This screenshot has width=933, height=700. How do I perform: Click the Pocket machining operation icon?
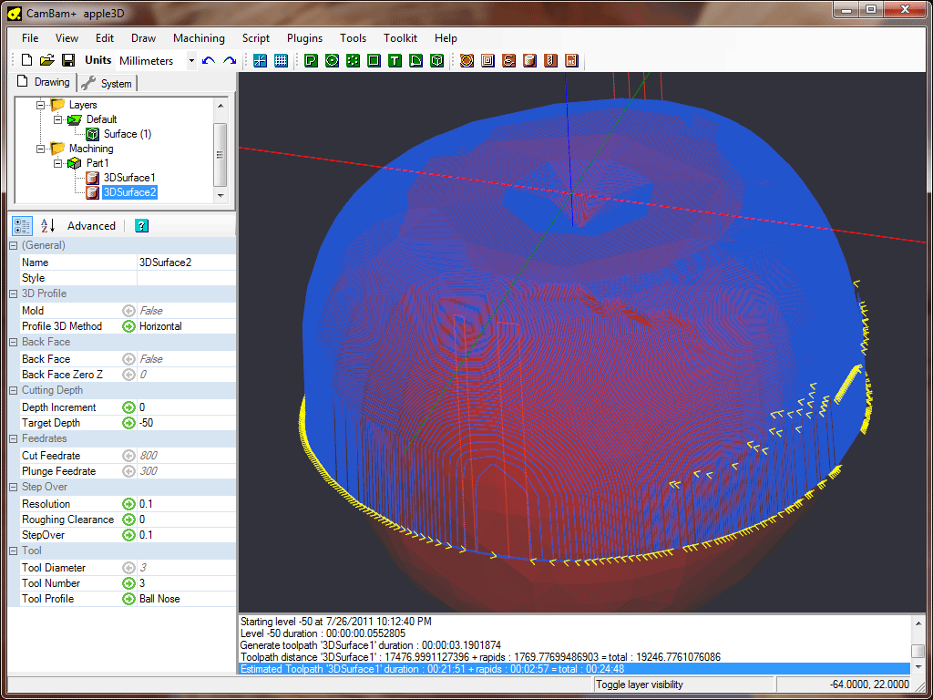[x=487, y=60]
